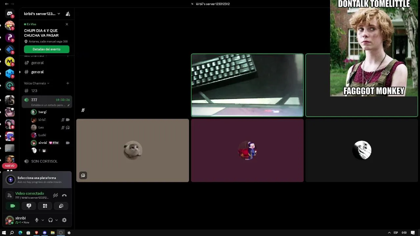Select the white avatar participant tile

tap(362, 150)
